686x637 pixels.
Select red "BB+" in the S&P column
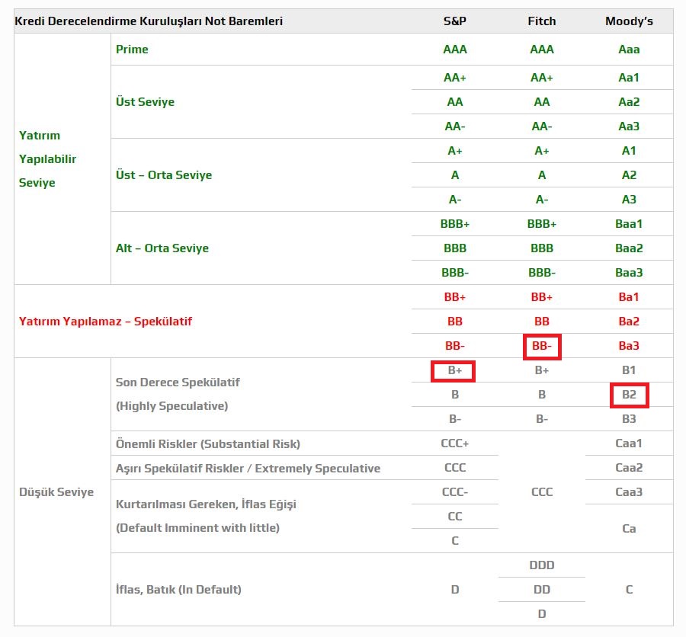(x=454, y=297)
